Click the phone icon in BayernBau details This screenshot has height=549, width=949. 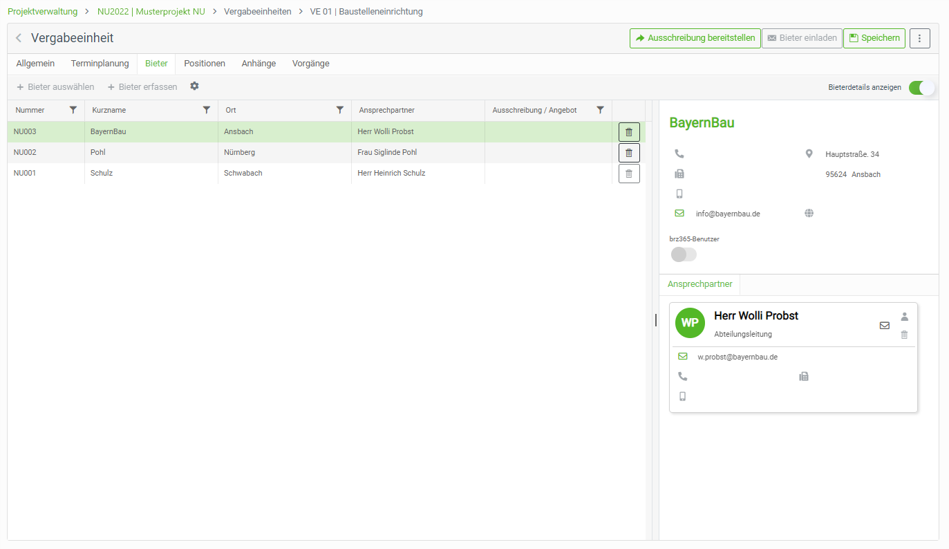coord(679,153)
